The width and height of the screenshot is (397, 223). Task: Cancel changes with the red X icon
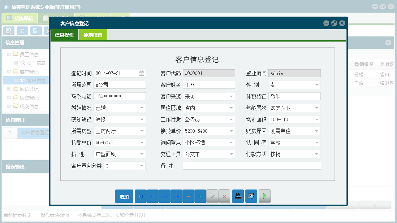tap(224, 196)
